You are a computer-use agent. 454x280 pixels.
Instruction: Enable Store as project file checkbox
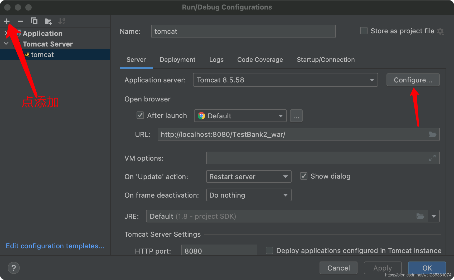tap(364, 31)
